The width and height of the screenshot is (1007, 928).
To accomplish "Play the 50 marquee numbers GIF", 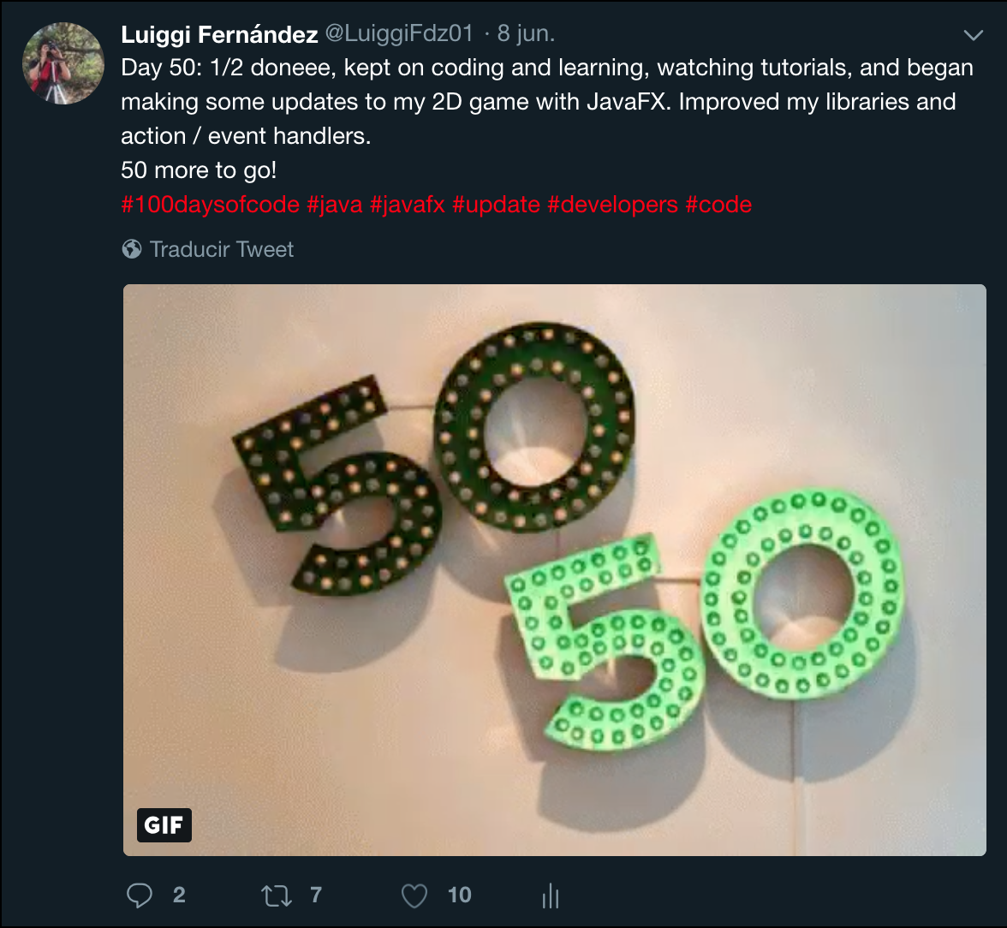I will [x=554, y=569].
